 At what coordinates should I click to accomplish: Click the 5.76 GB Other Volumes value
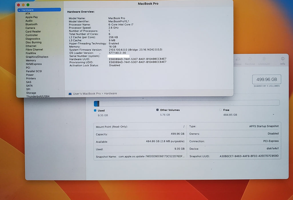point(165,115)
